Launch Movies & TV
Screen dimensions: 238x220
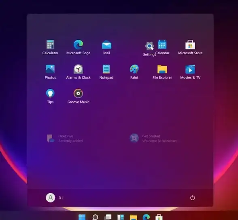190,72
